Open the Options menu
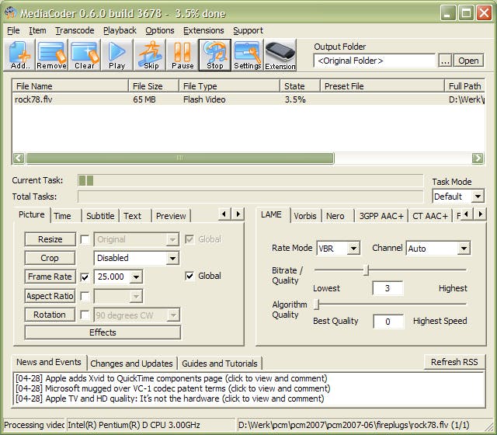Screen dimensions: 497x435 160,30
